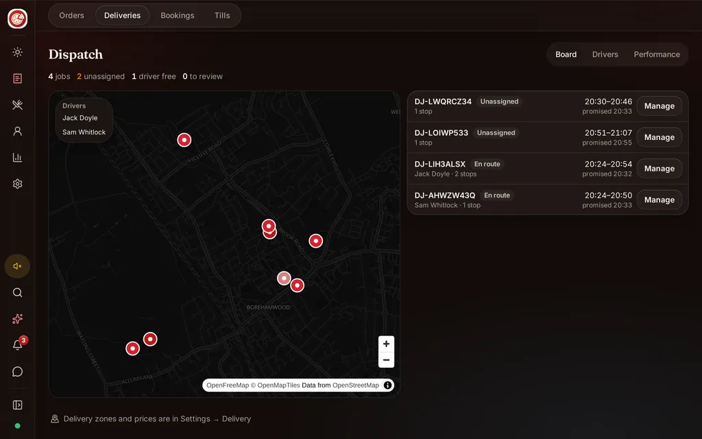Image resolution: width=702 pixels, height=439 pixels.
Task: Open the sparkle AI assistant icon
Action: [17, 319]
